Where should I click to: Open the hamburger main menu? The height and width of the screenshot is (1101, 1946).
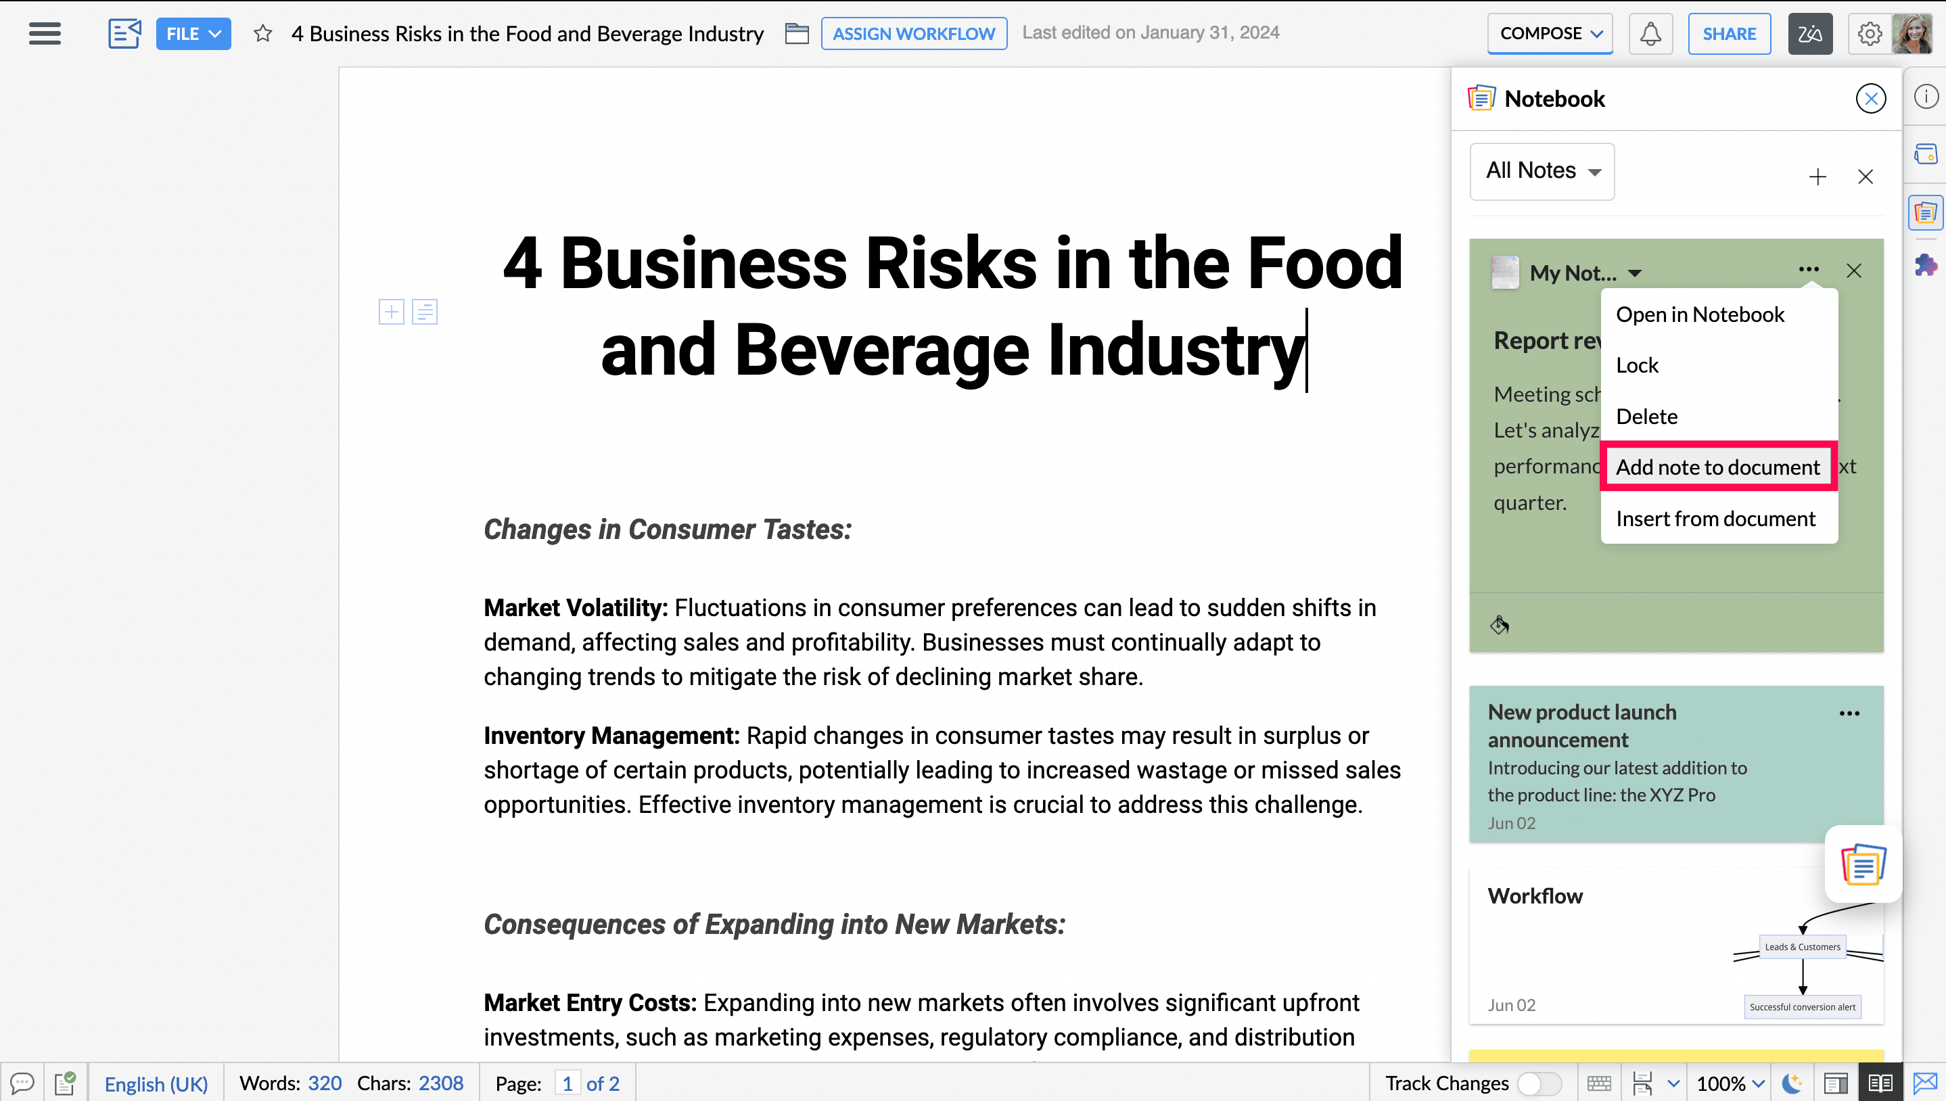[45, 33]
